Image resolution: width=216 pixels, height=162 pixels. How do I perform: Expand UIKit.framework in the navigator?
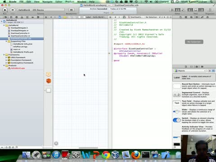[x=6, y=58]
